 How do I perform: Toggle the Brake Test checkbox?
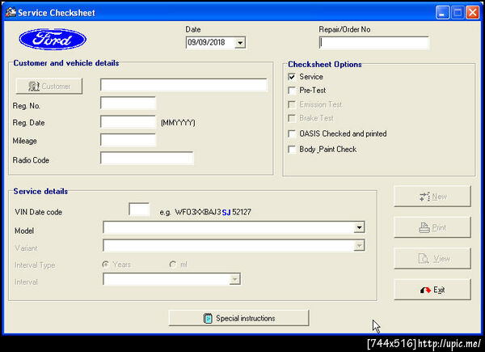(291, 118)
